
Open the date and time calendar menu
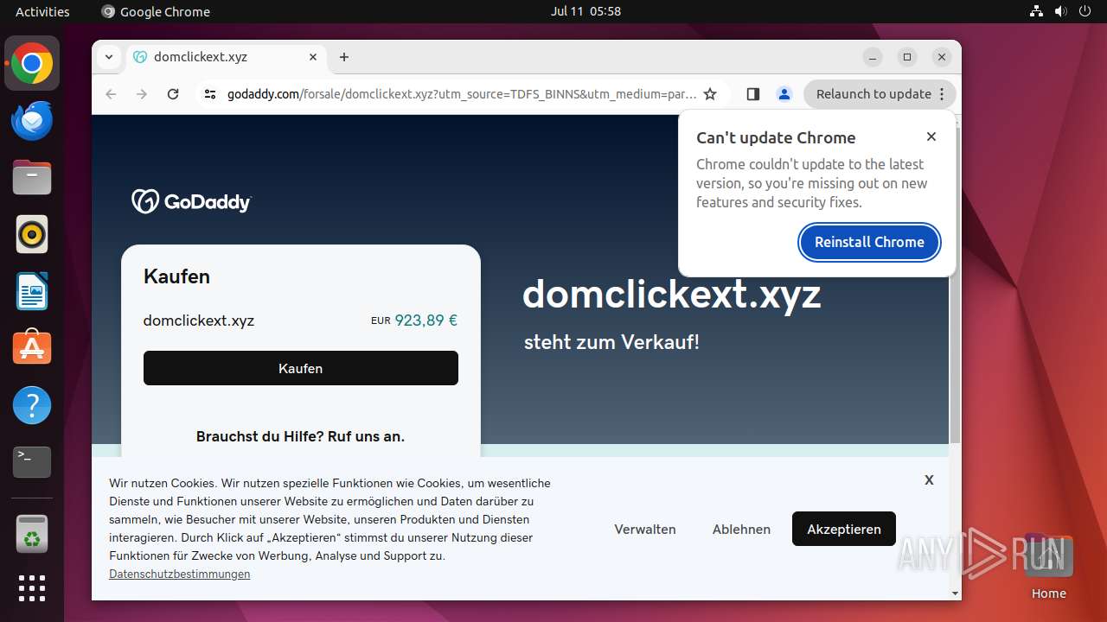[x=585, y=11]
